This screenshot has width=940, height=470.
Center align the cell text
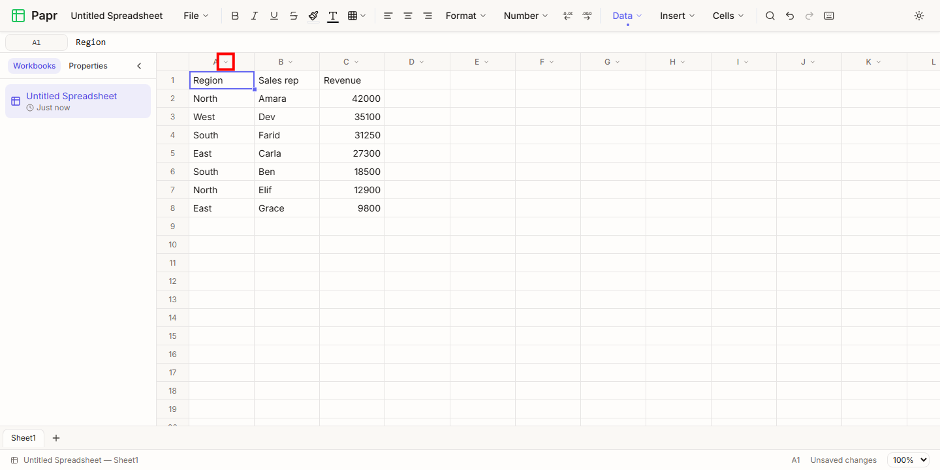click(408, 16)
